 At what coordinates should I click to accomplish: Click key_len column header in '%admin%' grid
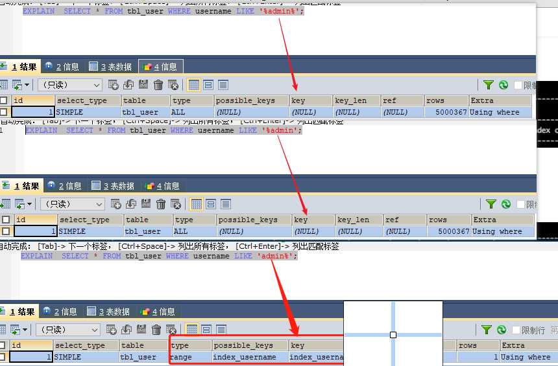(x=357, y=100)
